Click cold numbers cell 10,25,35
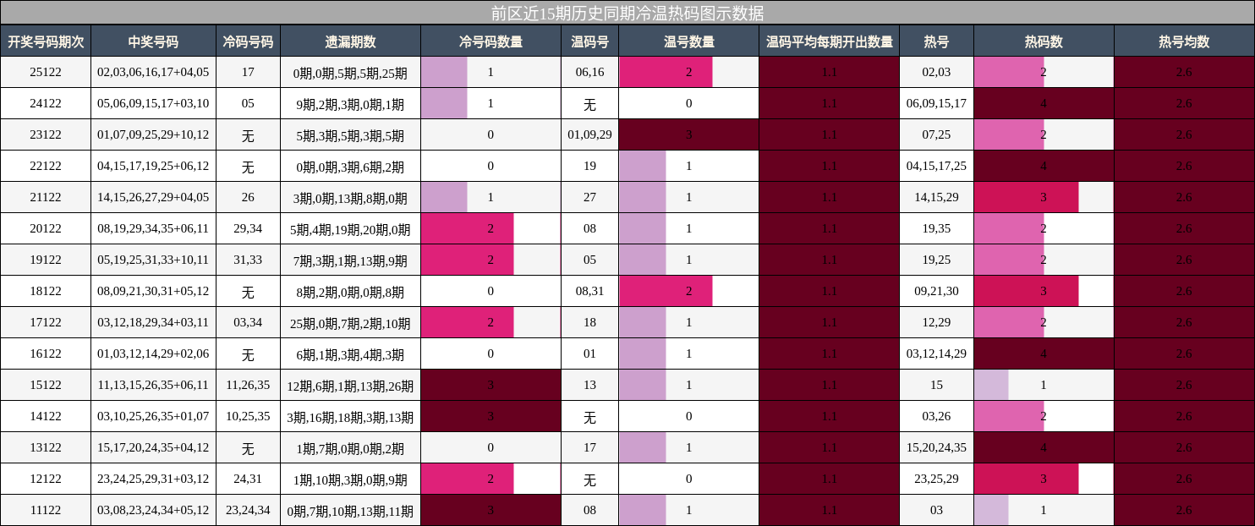Screen dimensions: 1255x526 [248, 417]
